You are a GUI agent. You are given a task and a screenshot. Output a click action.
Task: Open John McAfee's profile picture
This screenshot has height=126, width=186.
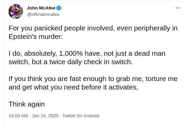point(16,11)
